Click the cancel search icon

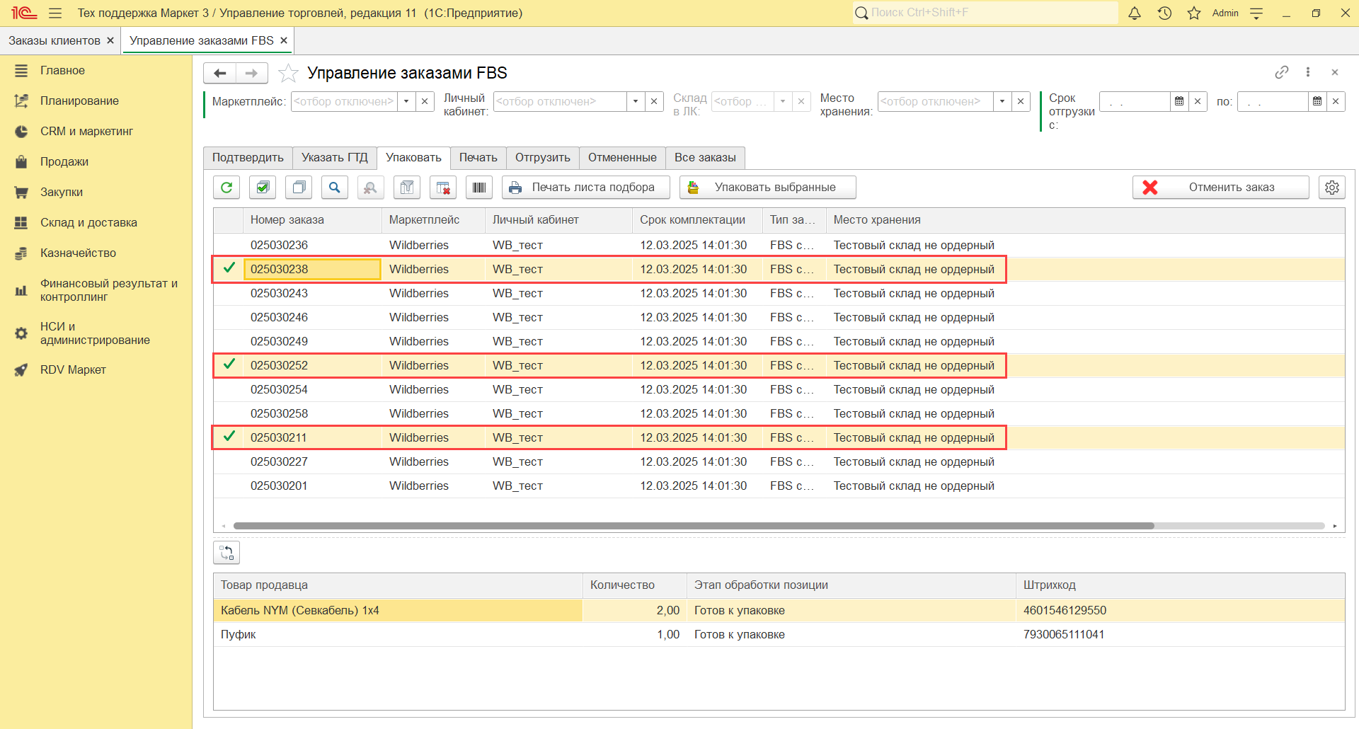[x=370, y=188]
